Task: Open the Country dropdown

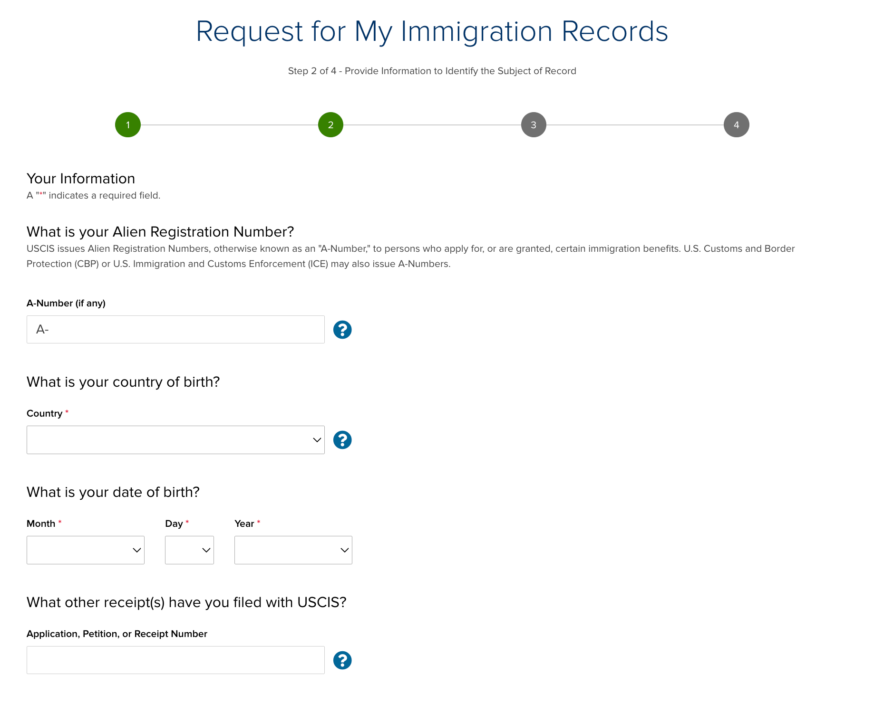Action: (175, 440)
